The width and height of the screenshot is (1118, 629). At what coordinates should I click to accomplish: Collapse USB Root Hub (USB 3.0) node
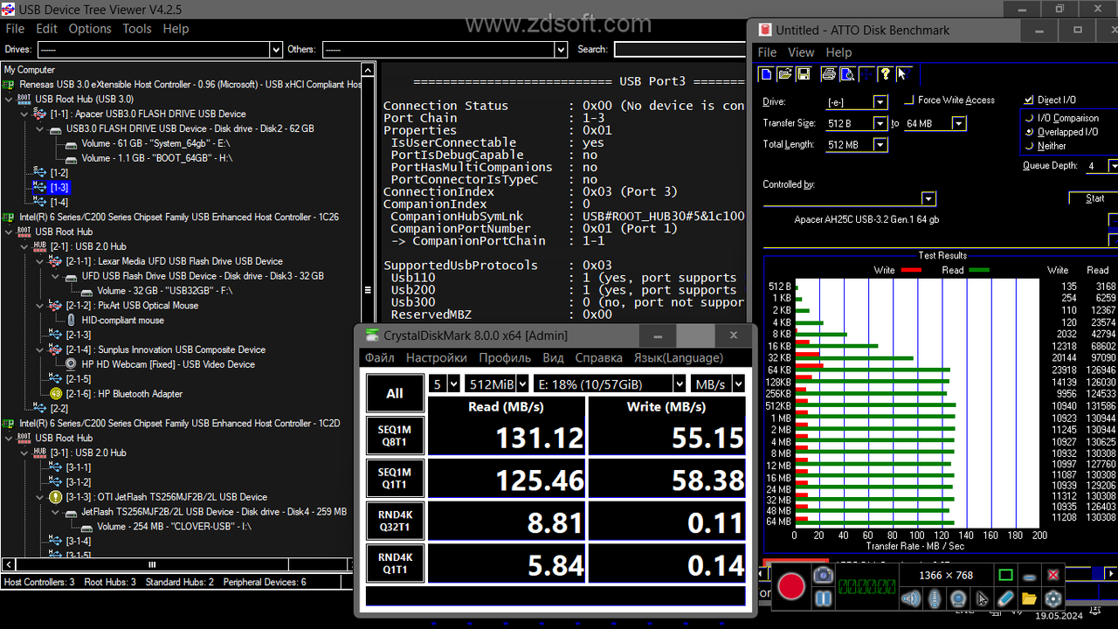pyautogui.click(x=8, y=100)
